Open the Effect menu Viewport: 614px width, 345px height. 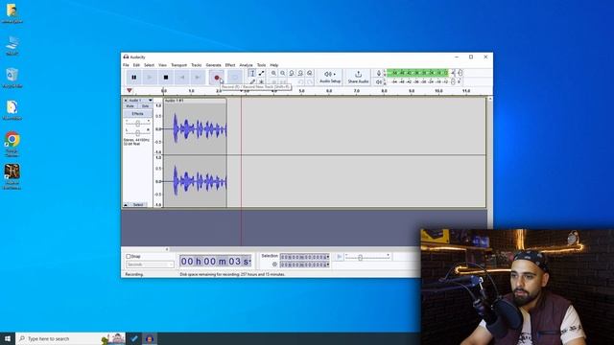coord(230,65)
